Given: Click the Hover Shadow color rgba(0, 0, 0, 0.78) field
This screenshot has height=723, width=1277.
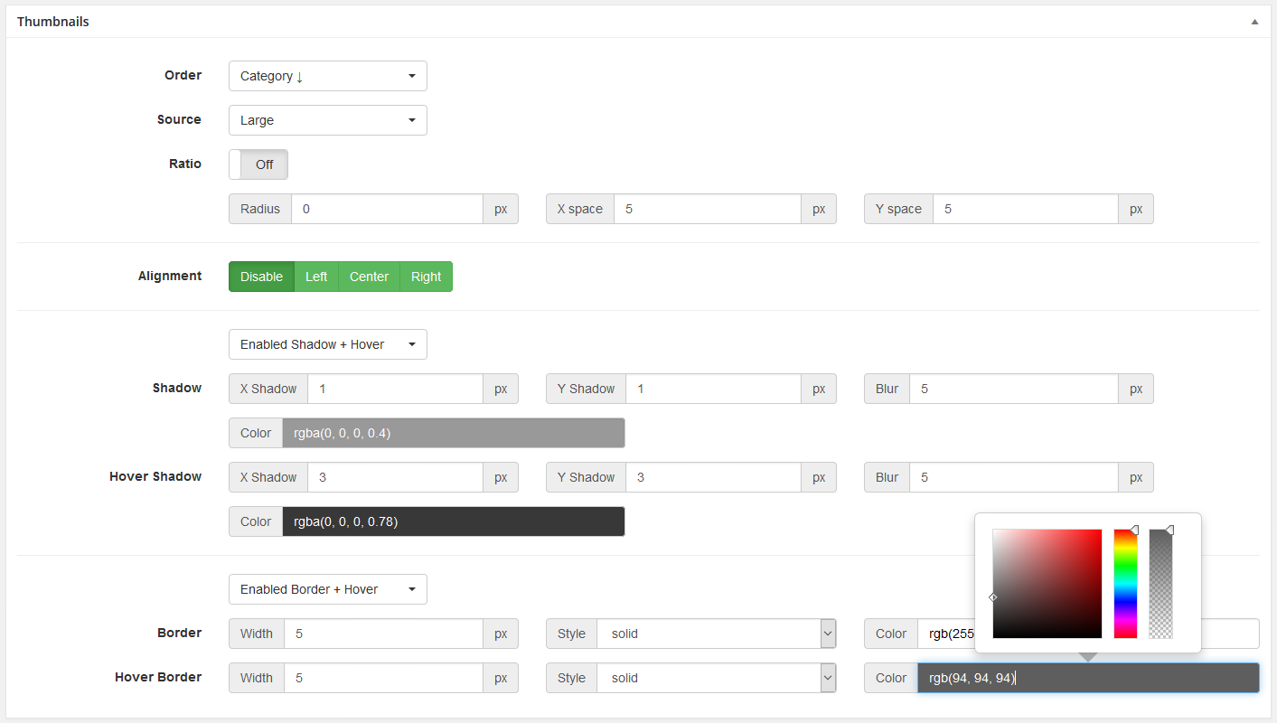Looking at the screenshot, I should [x=453, y=521].
